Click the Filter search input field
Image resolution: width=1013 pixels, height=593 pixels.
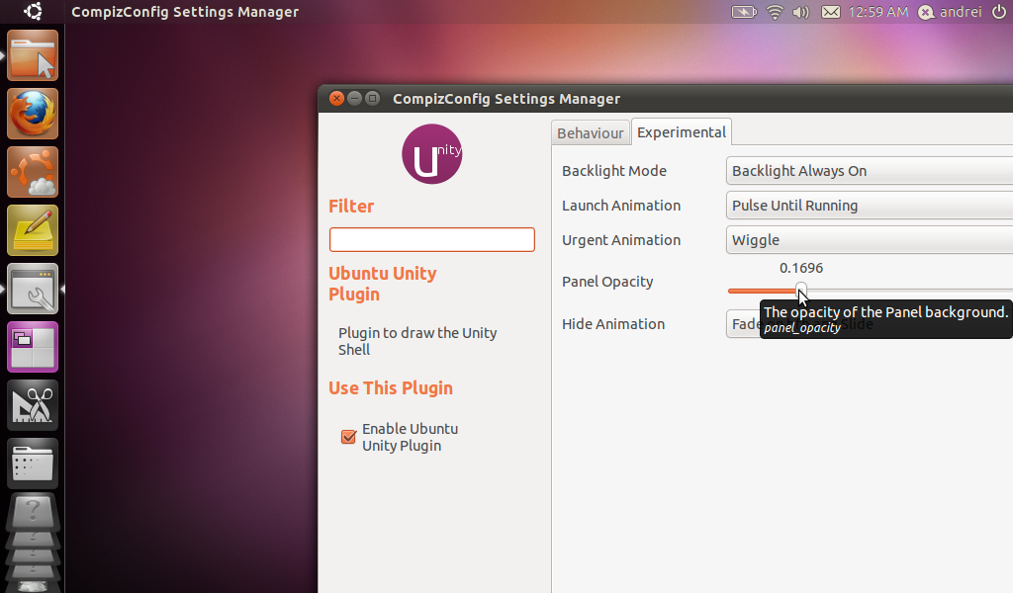(x=431, y=239)
